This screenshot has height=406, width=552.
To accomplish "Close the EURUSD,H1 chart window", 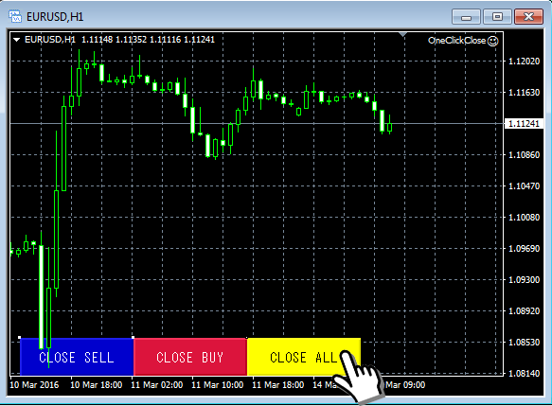I will coord(528,16).
